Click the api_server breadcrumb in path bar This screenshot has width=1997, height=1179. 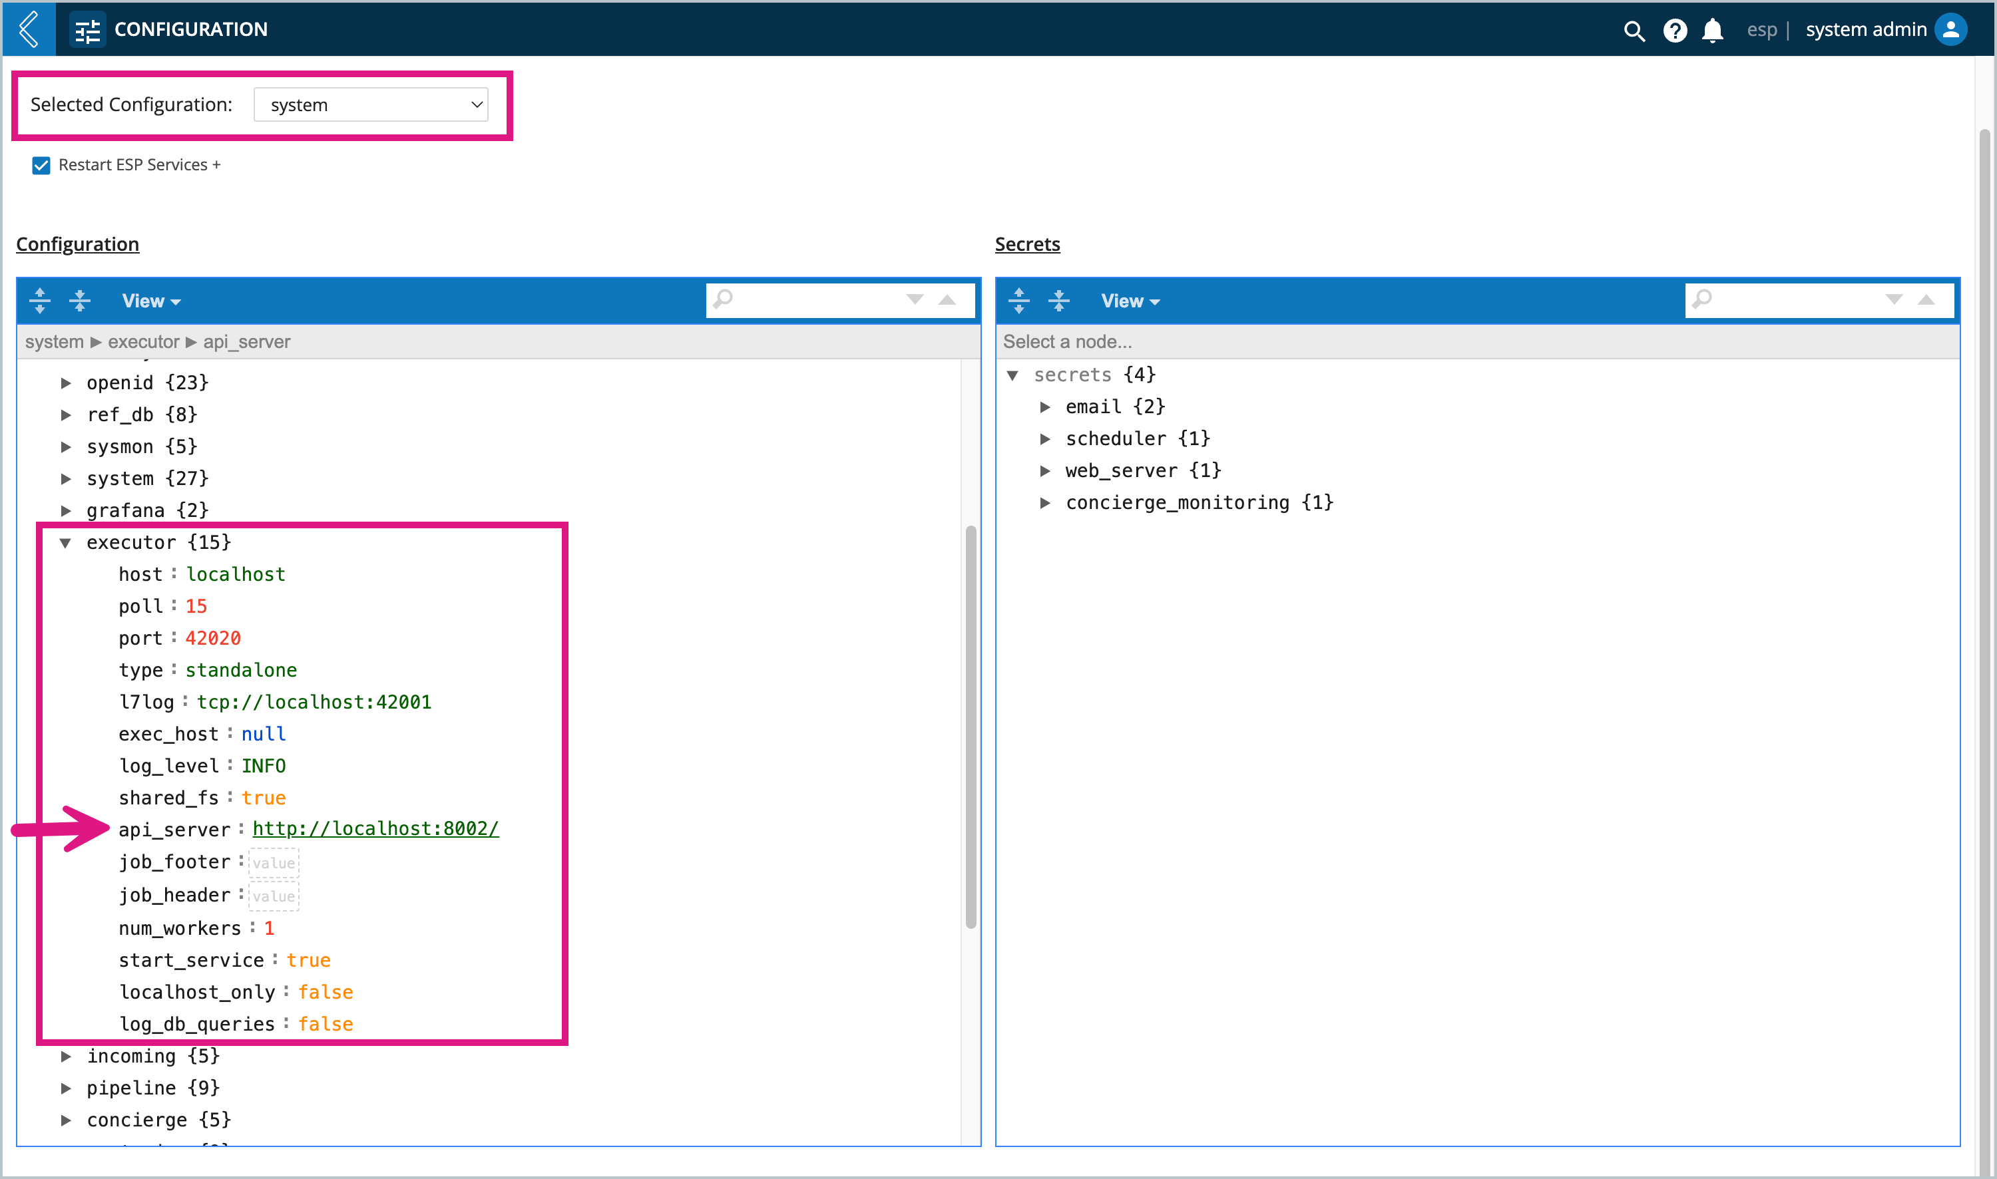246,341
